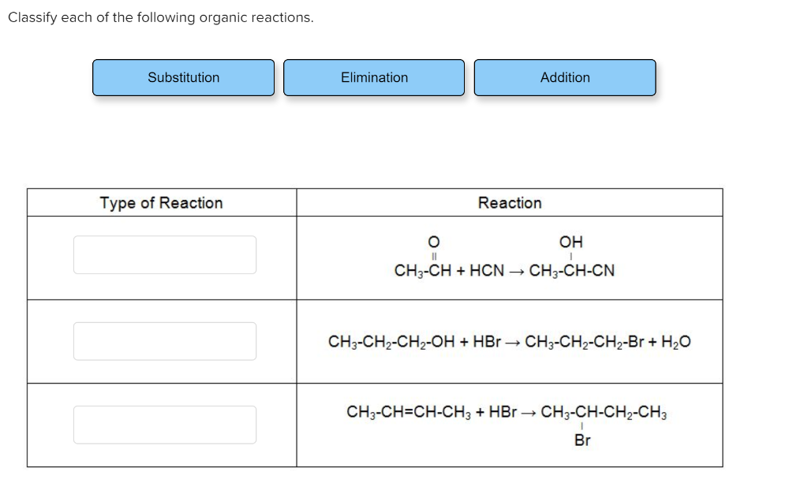Click the Reaction column header

[510, 202]
